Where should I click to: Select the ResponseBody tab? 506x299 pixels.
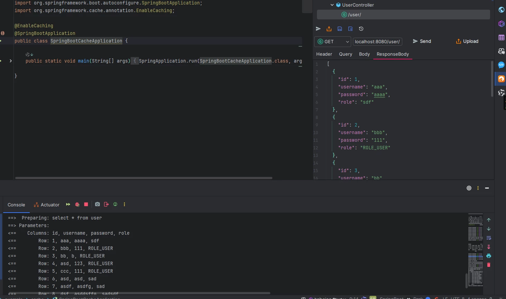click(393, 54)
